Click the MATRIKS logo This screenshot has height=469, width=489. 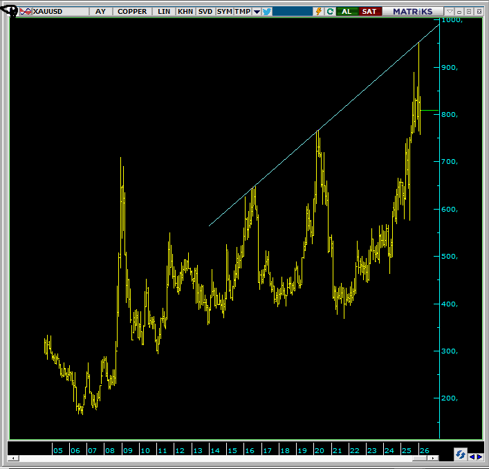[x=412, y=12]
